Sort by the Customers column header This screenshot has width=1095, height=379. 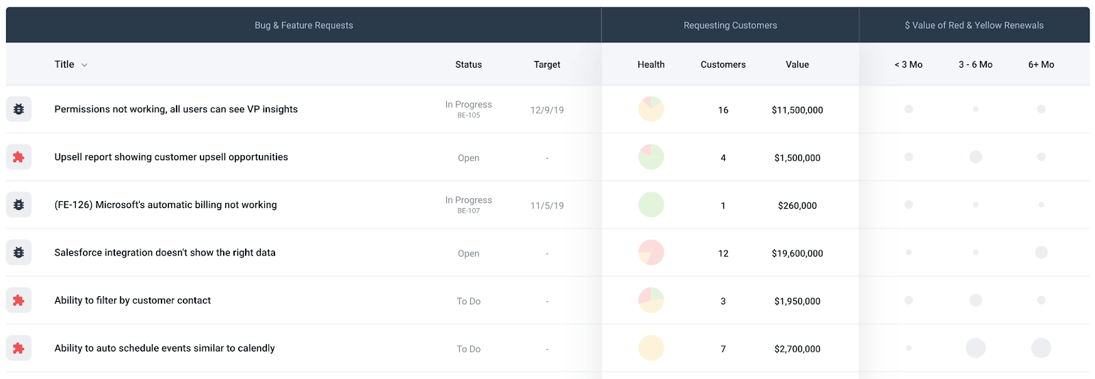[x=723, y=64]
